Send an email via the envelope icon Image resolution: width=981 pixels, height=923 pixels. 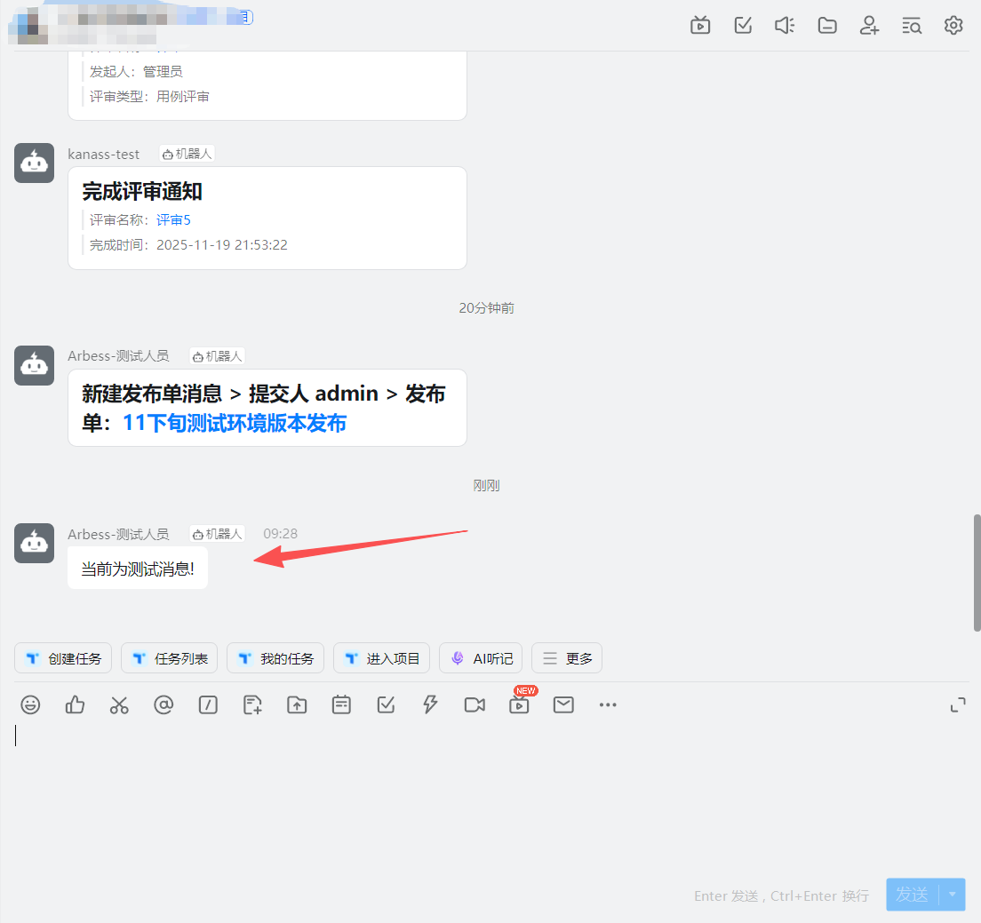[563, 704]
